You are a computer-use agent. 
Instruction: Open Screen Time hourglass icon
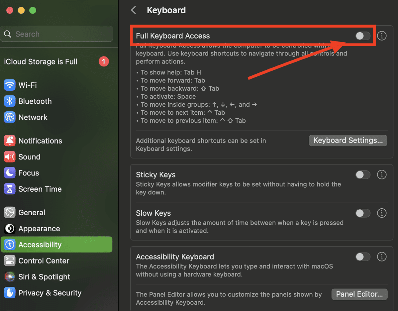coord(10,189)
